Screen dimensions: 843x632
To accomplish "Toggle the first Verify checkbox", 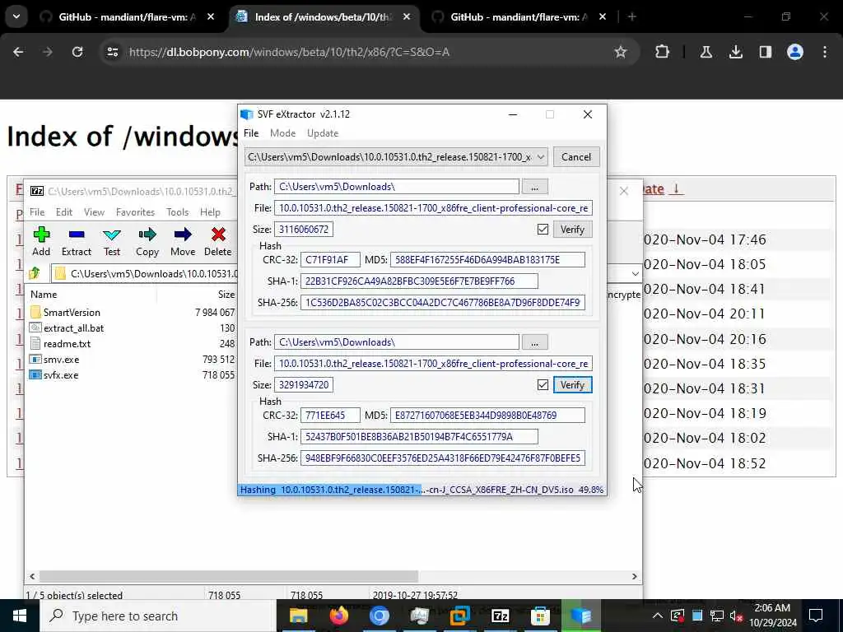I will 543,230.
